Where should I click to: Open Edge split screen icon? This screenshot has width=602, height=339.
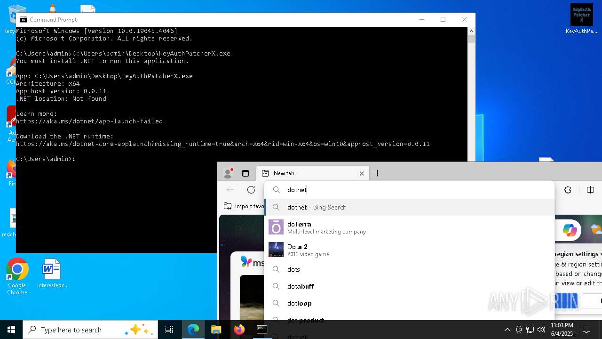tap(591, 190)
